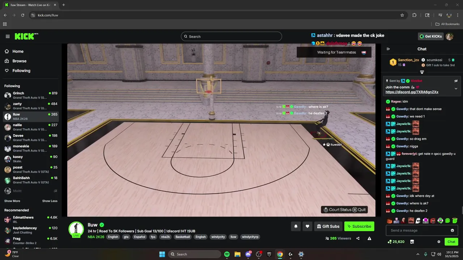Open Discord from the taskbar
463x260 pixels.
click(248, 254)
